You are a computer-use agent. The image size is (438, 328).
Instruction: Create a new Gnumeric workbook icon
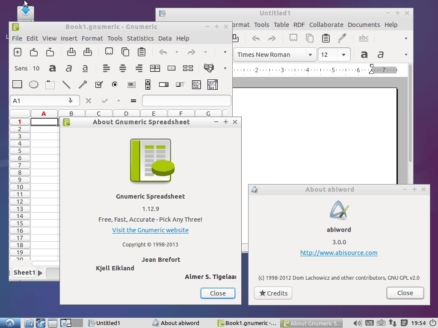pos(17,52)
